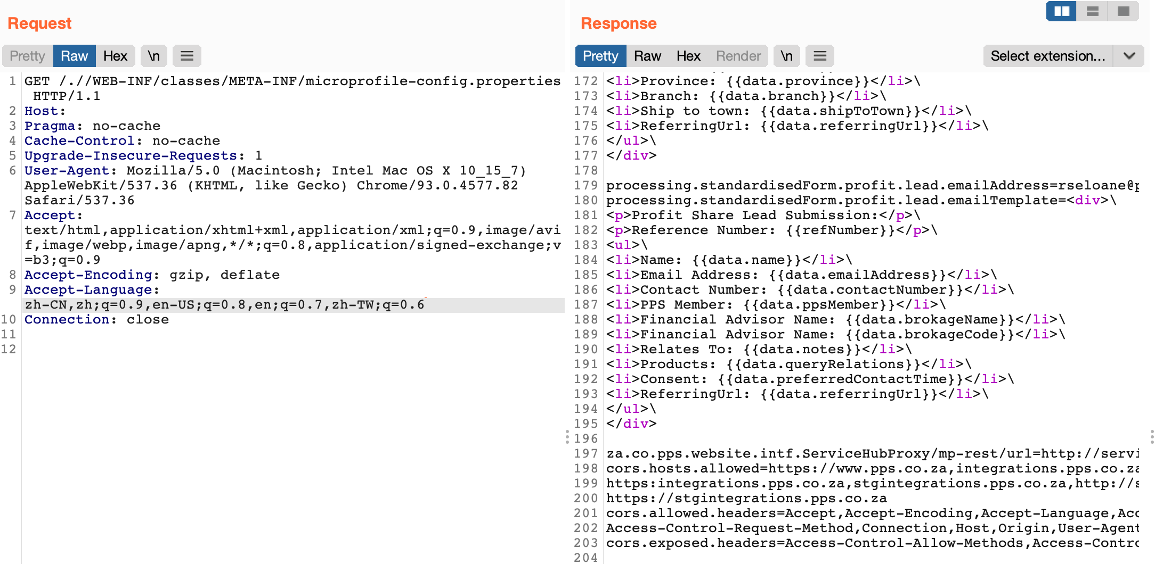Screen dimensions: 1155x564
Task: Click the ServiceHubProxy mp-rest url line
Action: pos(873,453)
